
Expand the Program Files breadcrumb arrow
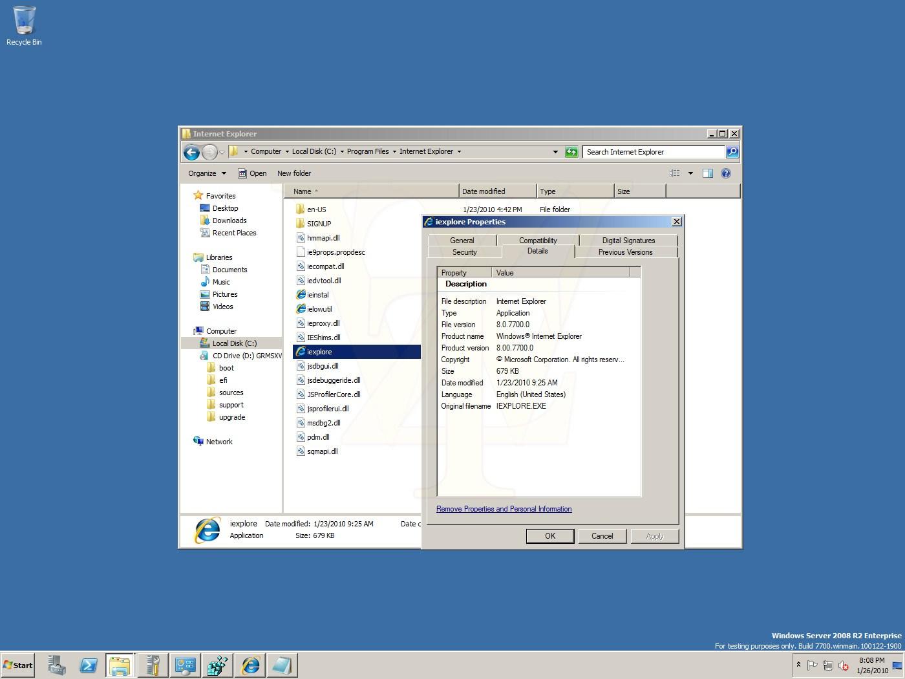click(394, 152)
